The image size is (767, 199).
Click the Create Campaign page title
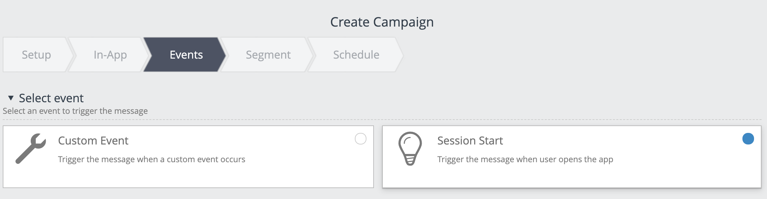tap(382, 22)
